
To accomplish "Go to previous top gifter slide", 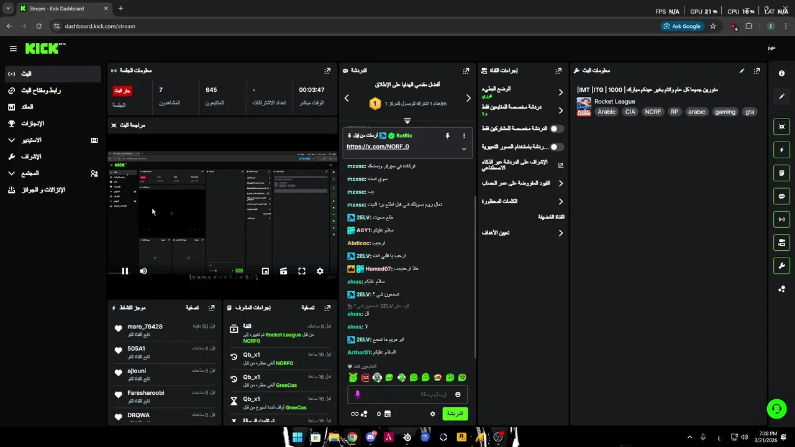I will (347, 98).
